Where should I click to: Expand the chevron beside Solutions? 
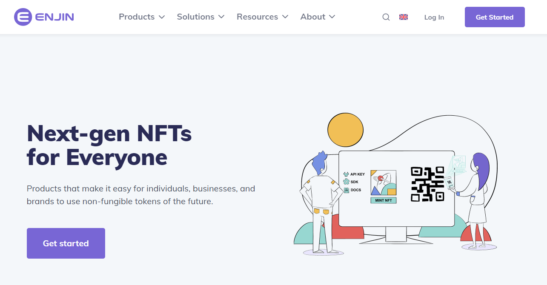[x=221, y=17]
